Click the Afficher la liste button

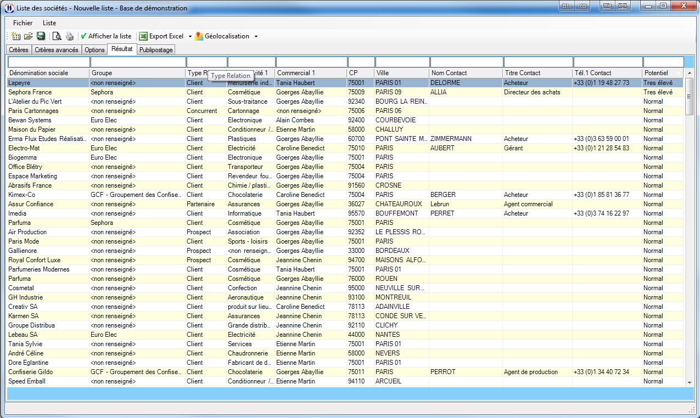click(106, 36)
